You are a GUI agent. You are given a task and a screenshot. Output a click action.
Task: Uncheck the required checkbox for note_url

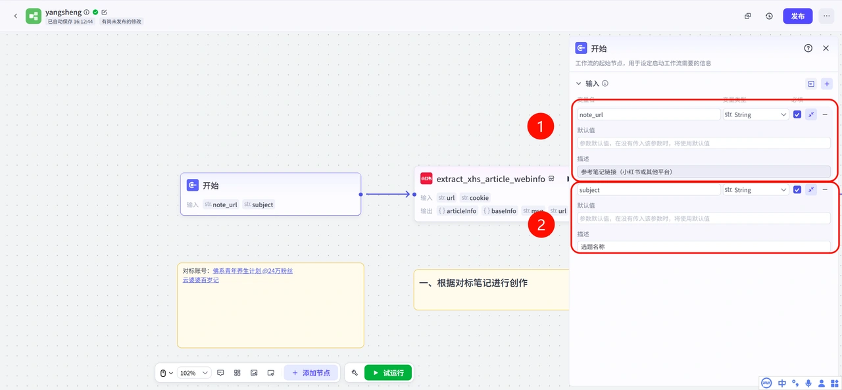point(797,114)
